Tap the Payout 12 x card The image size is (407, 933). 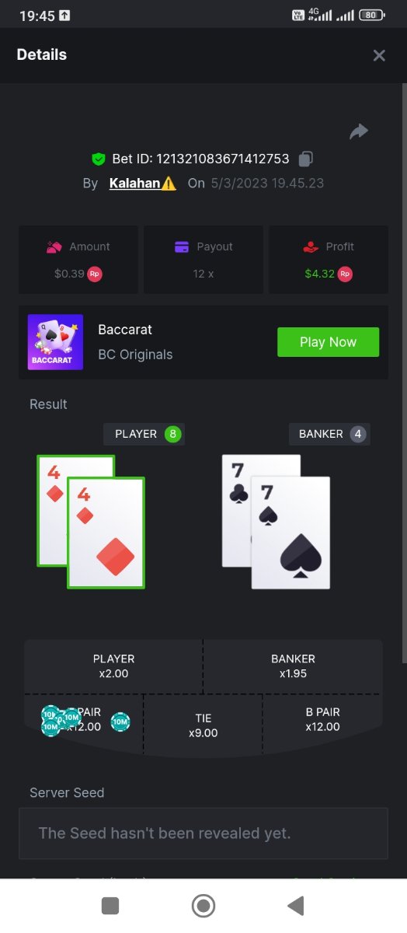pyautogui.click(x=203, y=260)
